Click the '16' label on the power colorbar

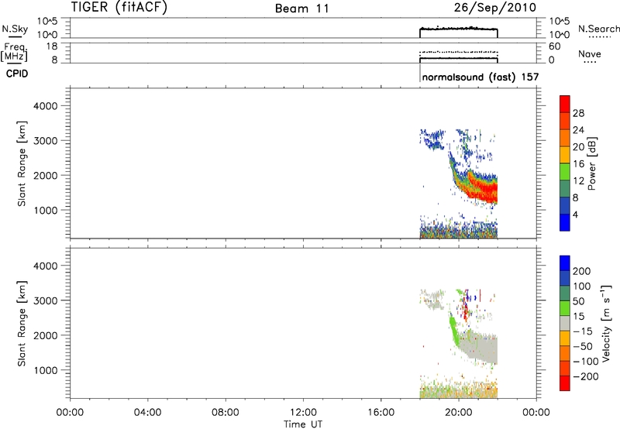[x=578, y=164]
